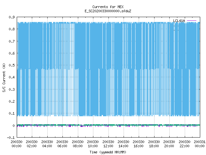This screenshot has height=155, width=206.
Task: Click x-axis label 200330 08:00
Action: click(78, 144)
